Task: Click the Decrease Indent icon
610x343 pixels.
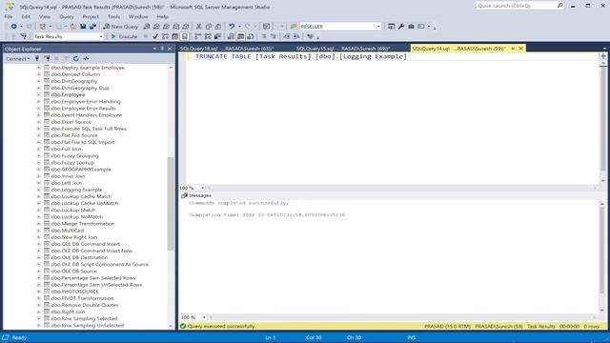Action: point(286,36)
